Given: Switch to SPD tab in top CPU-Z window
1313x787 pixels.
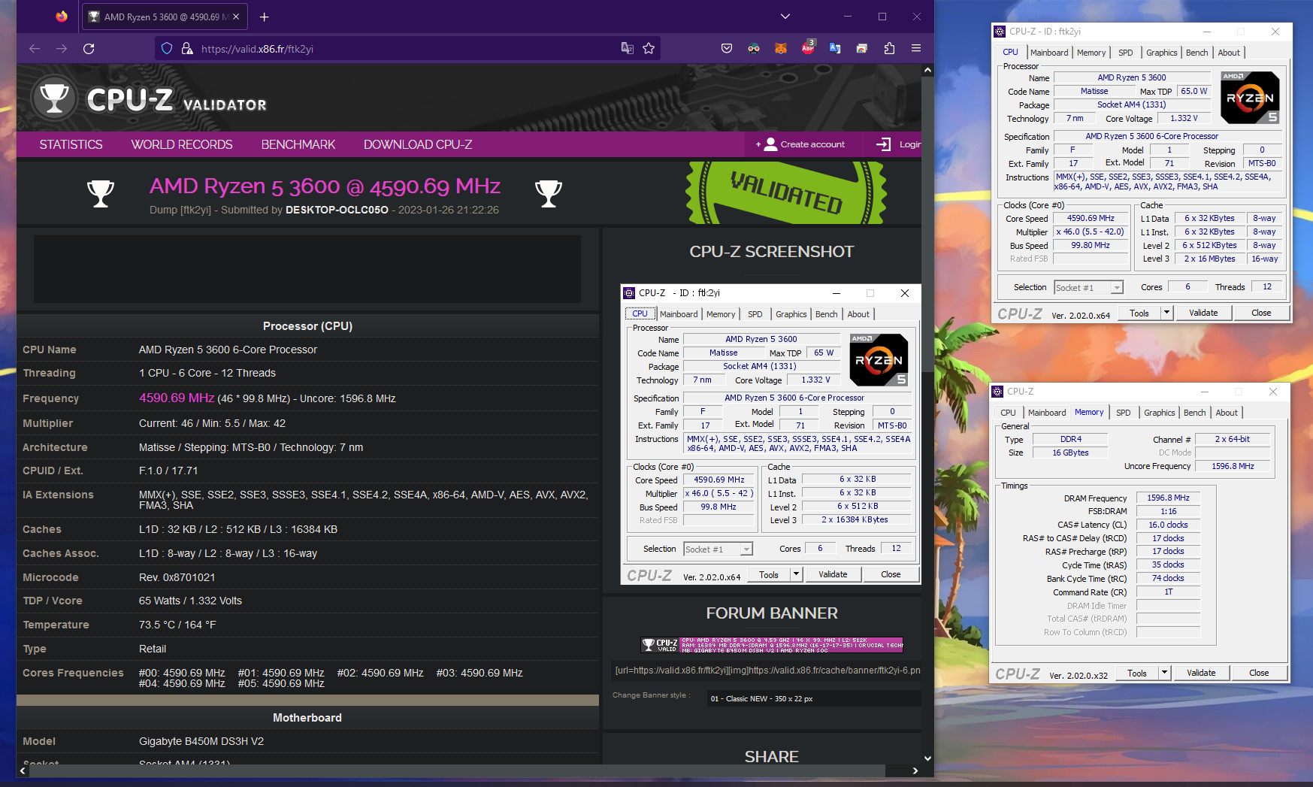Looking at the screenshot, I should [1125, 53].
